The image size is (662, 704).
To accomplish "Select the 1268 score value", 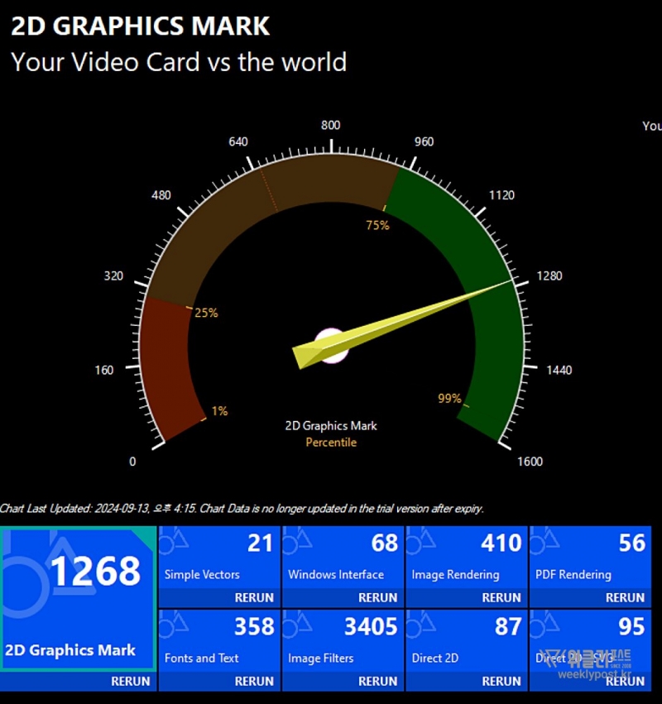I will coord(96,572).
